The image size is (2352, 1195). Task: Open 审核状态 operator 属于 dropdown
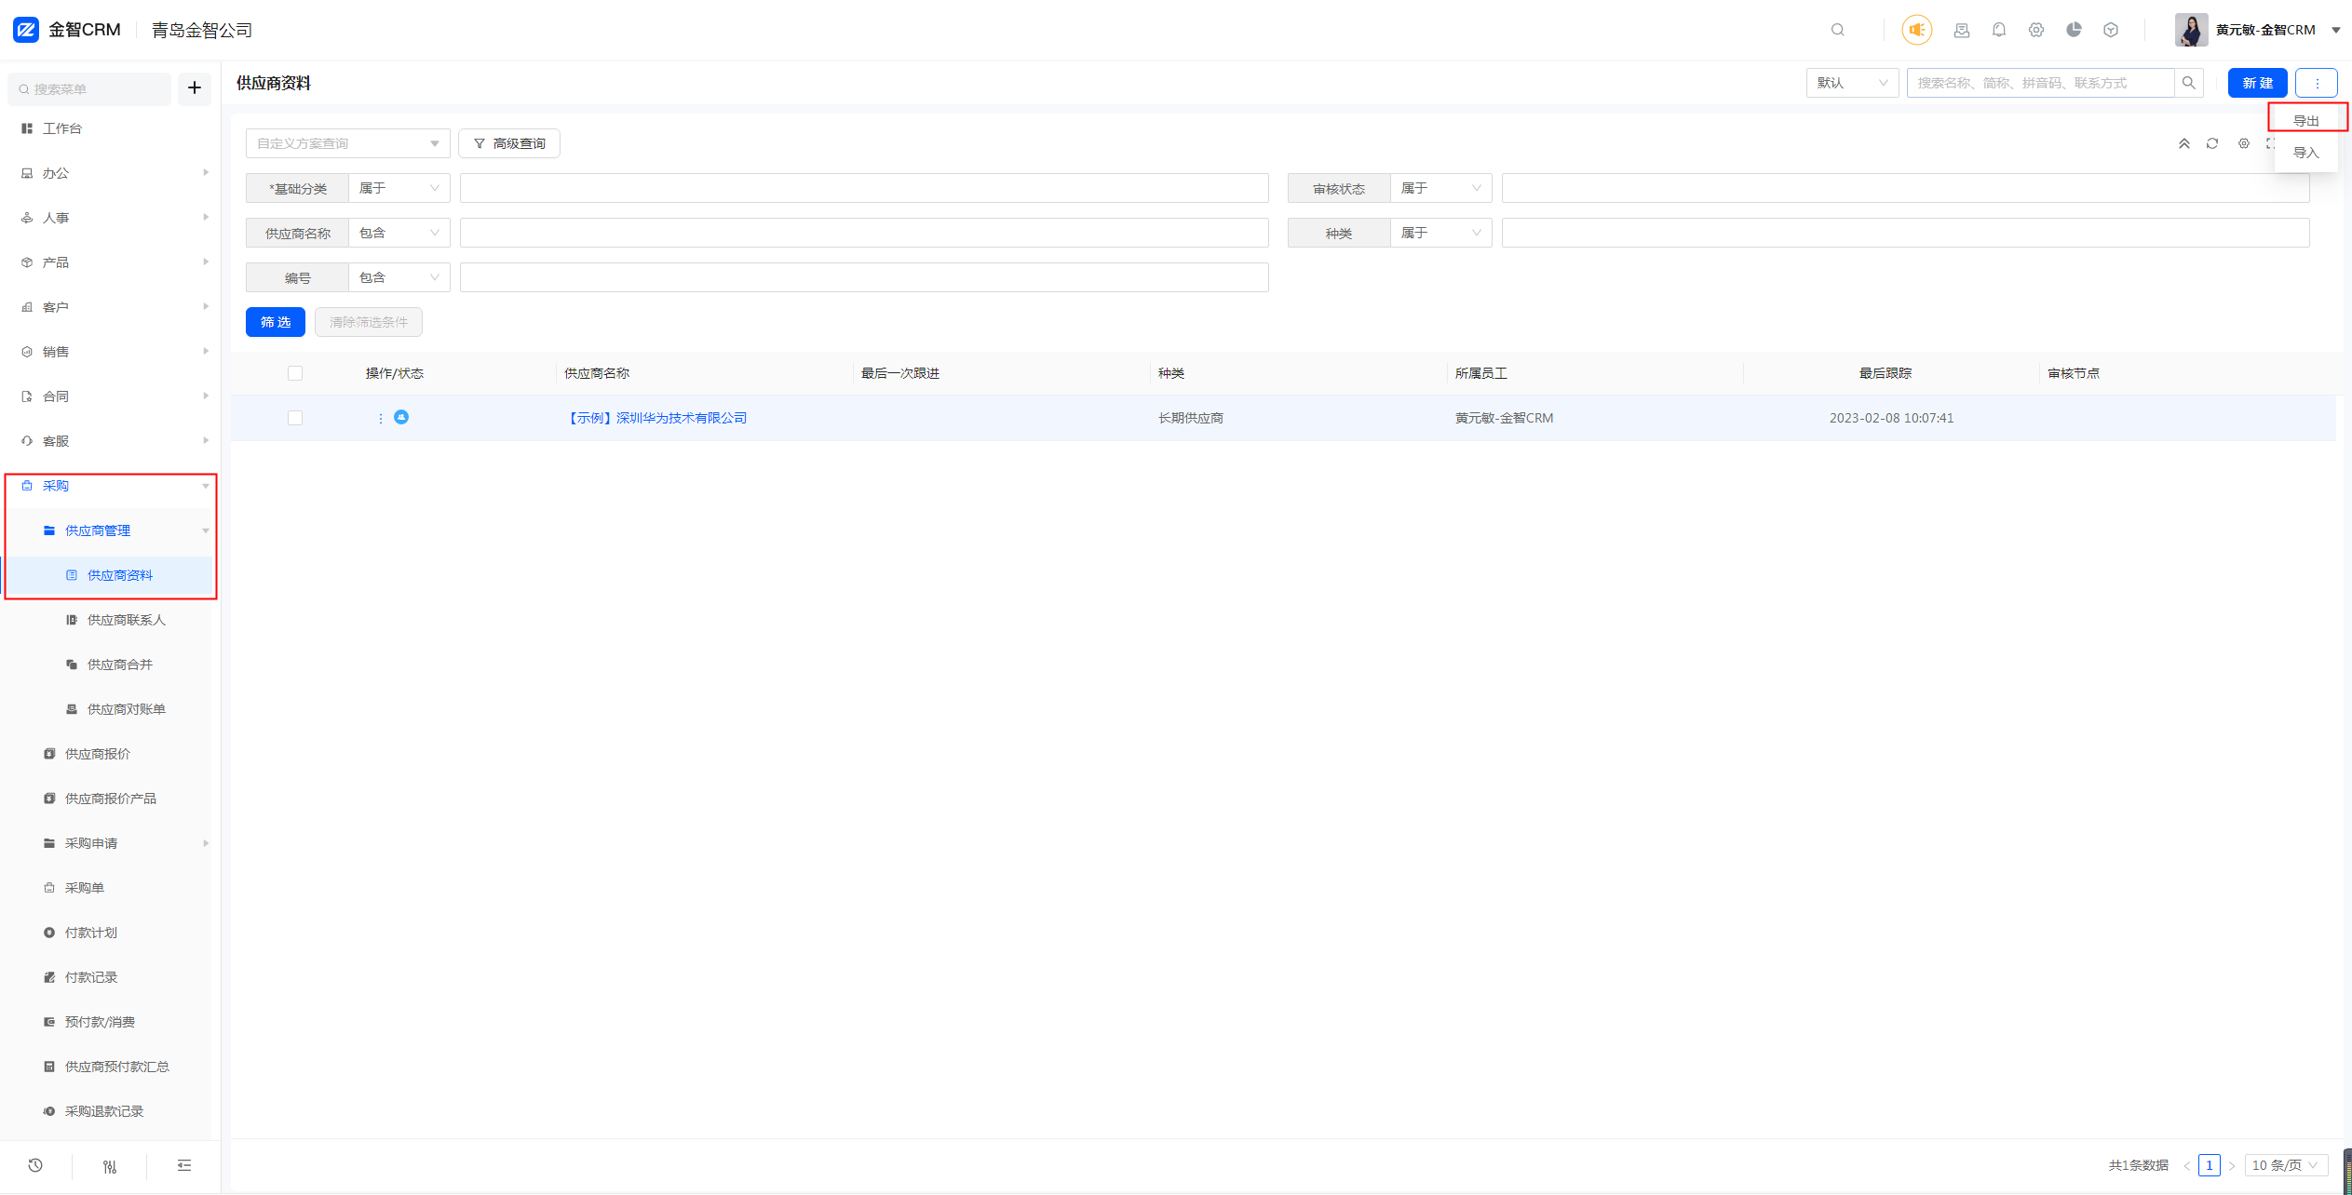click(x=1441, y=188)
